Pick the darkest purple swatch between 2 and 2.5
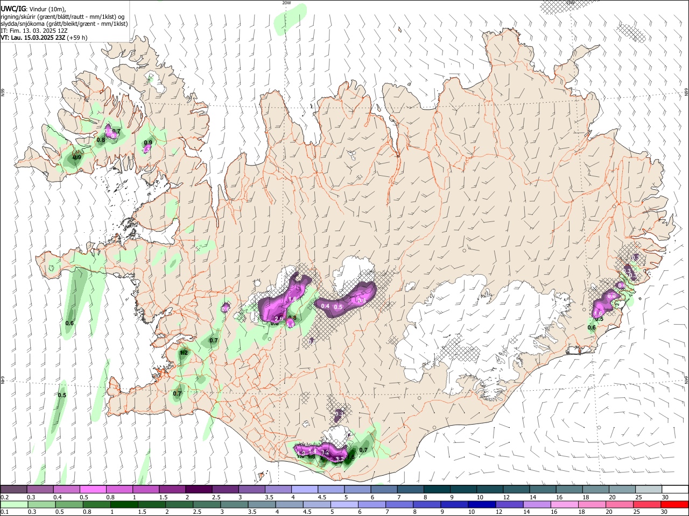The width and height of the screenshot is (689, 516). (x=198, y=490)
